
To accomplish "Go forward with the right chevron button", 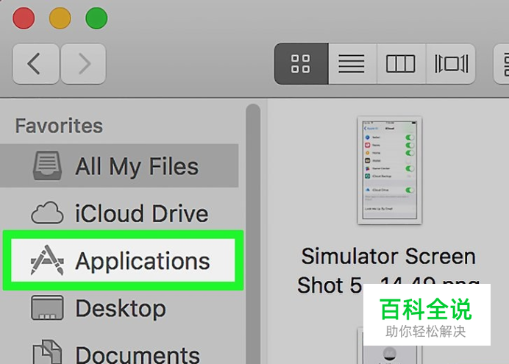I will [x=83, y=63].
